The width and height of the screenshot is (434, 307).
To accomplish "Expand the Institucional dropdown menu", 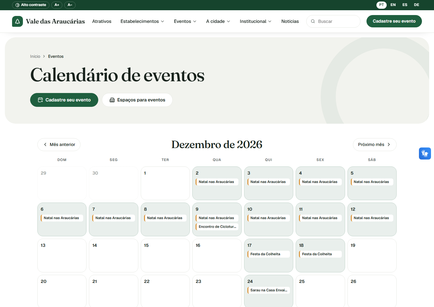I will 256,21.
